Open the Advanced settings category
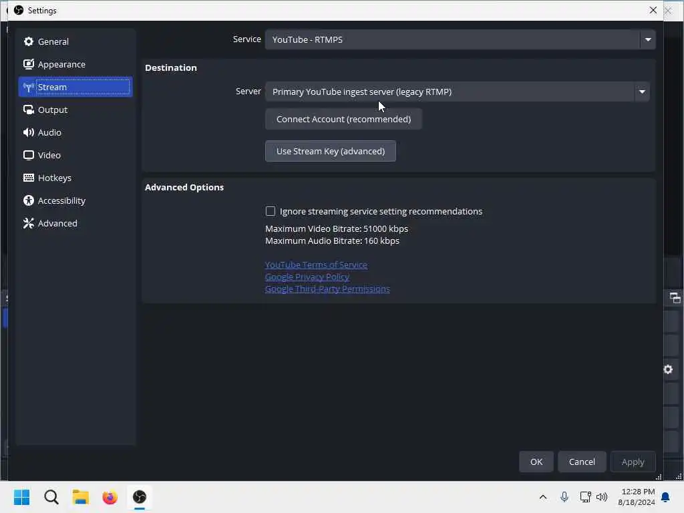Screen dimensions: 684x513 point(75,223)
